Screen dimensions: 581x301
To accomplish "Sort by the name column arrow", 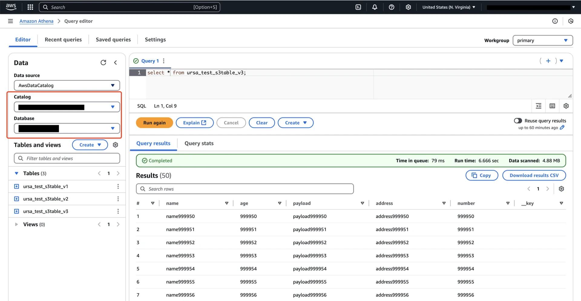I will [x=227, y=203].
